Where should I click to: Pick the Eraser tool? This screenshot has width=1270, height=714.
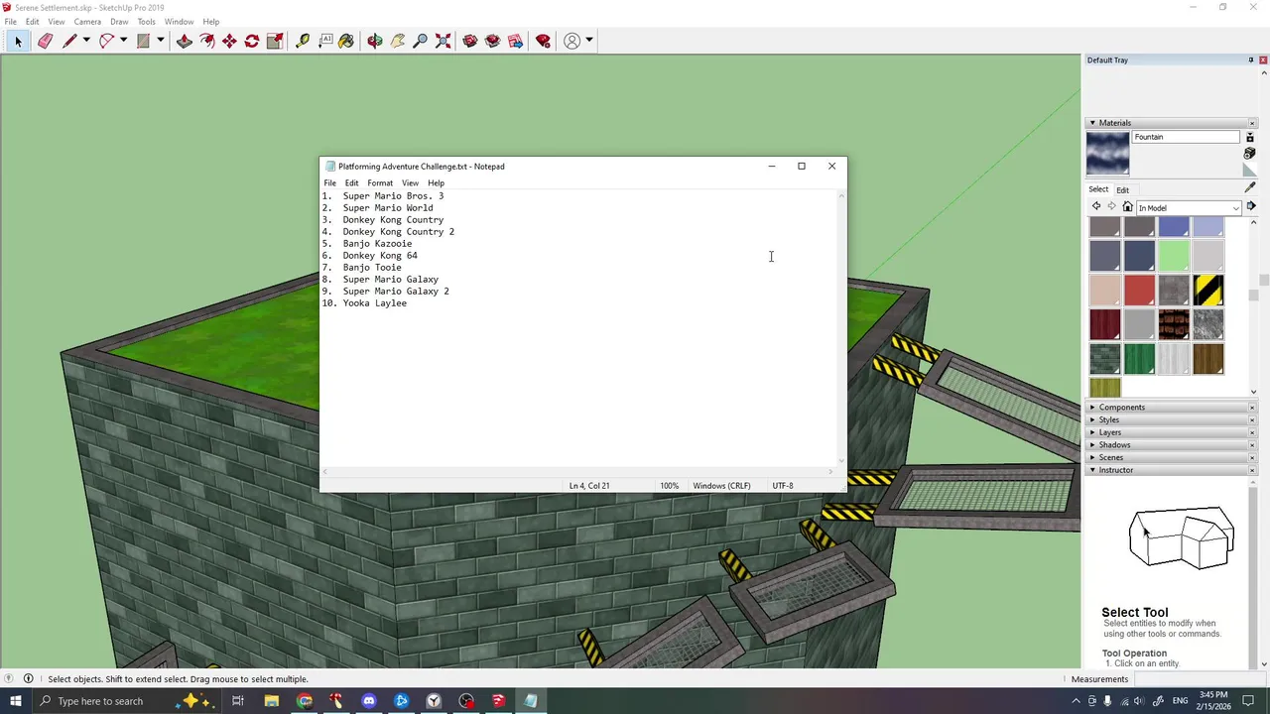click(x=45, y=41)
